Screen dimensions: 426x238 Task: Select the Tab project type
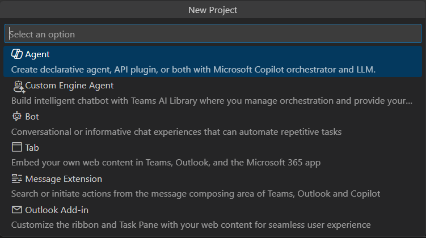[32, 148]
